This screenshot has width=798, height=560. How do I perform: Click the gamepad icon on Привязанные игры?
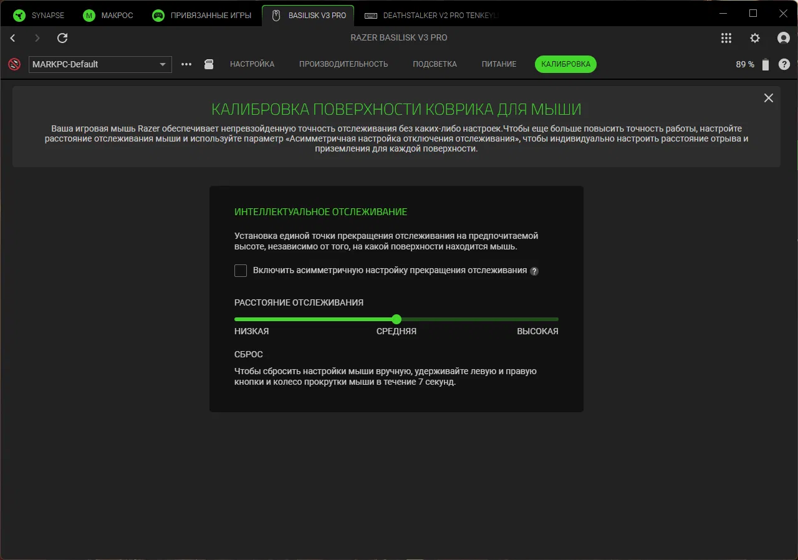click(158, 15)
